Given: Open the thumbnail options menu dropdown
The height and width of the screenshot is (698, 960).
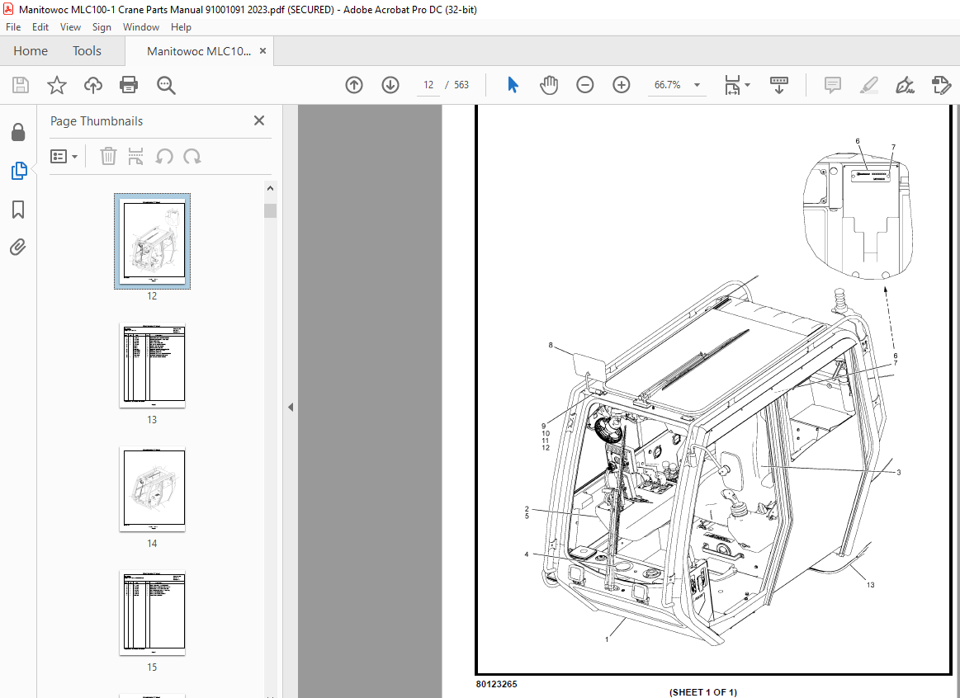Looking at the screenshot, I should (64, 157).
